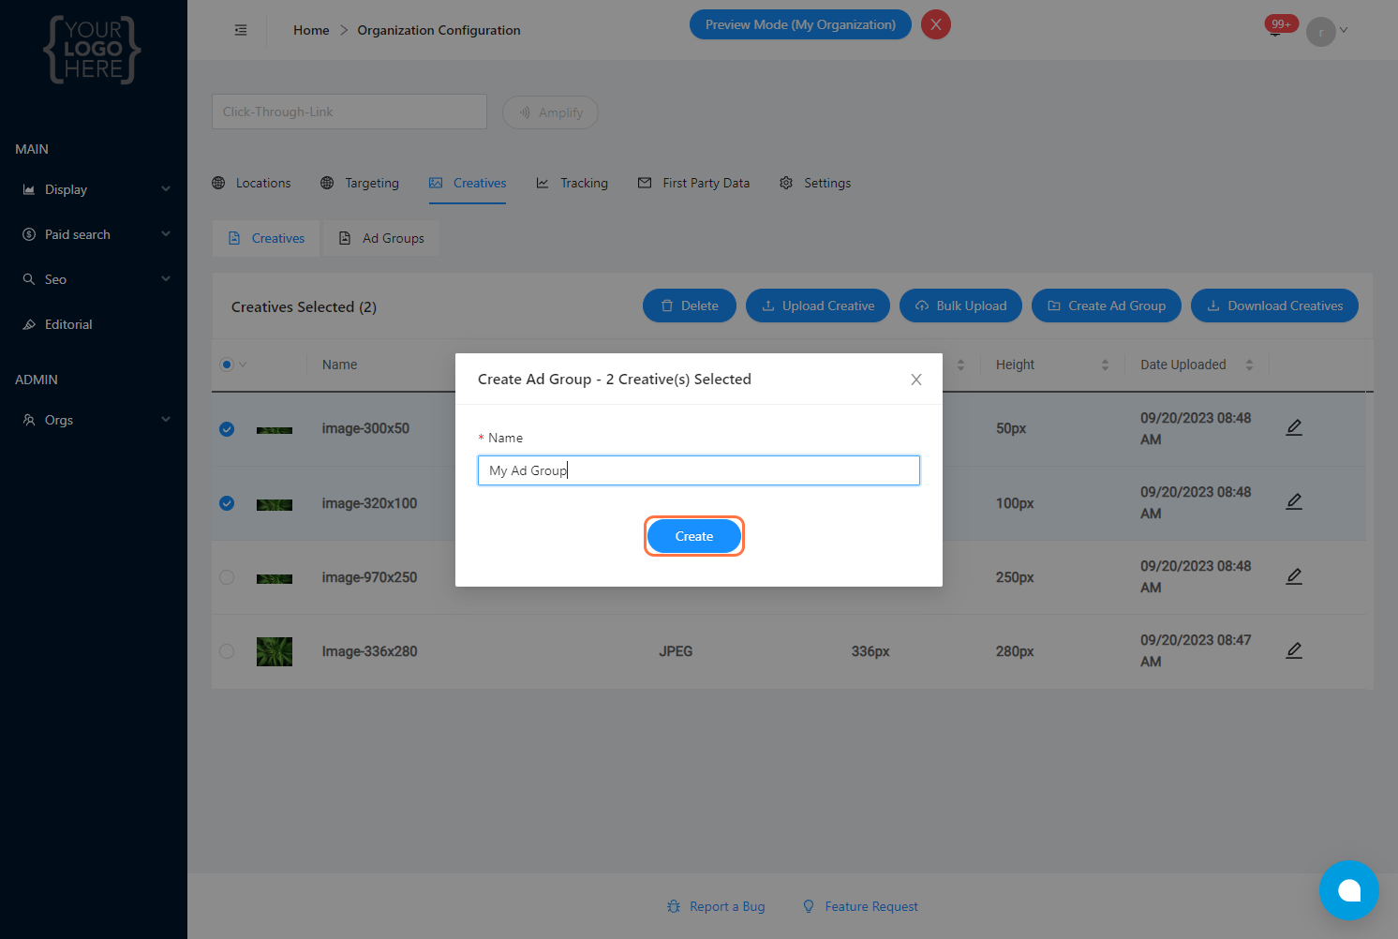Open the image-300x50 creative thumbnail
Image resolution: width=1398 pixels, height=939 pixels.
[x=275, y=430]
